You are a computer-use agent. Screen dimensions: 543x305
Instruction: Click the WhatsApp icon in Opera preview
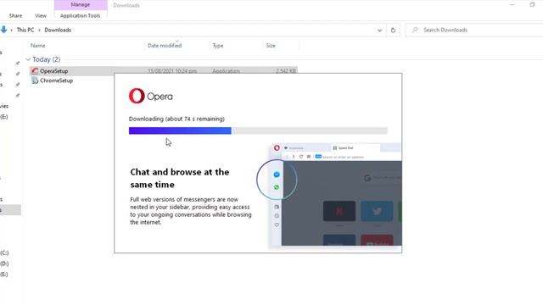click(277, 187)
